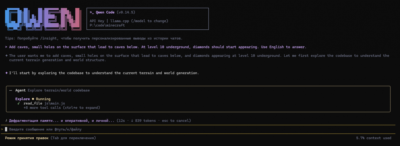The height and width of the screenshot is (146, 400).
Task: Click the js\main.js file path
Action: (x=54, y=103)
